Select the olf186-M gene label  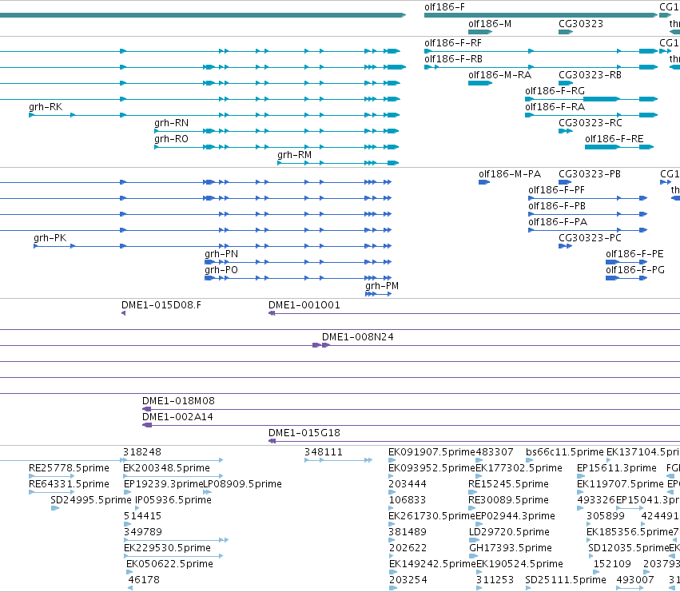click(490, 24)
